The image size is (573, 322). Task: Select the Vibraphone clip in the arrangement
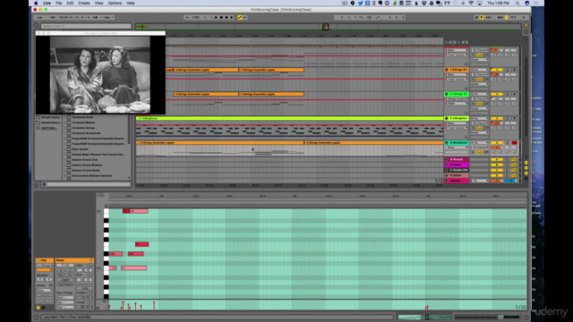point(289,118)
